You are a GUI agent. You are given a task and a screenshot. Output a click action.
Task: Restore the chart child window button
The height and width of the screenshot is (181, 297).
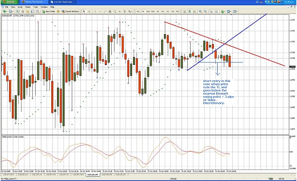tap(292, 7)
